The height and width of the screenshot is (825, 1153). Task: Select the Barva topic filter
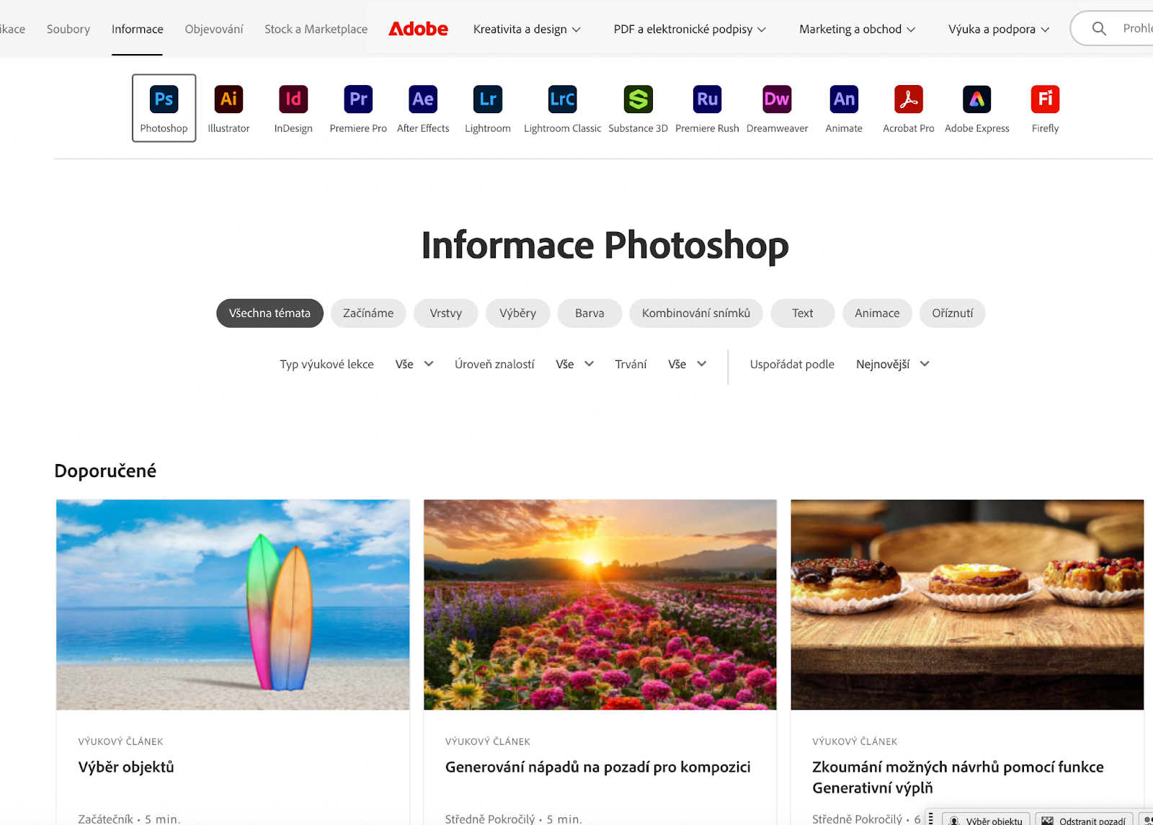pos(589,313)
